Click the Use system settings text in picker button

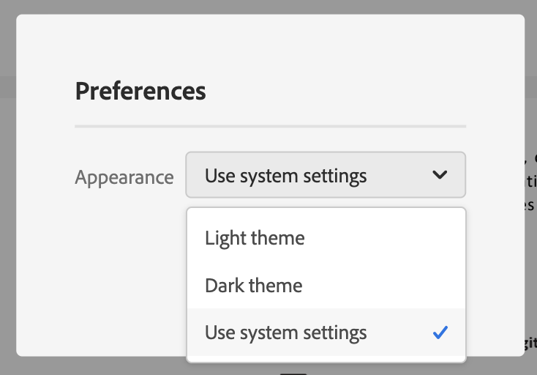285,177
